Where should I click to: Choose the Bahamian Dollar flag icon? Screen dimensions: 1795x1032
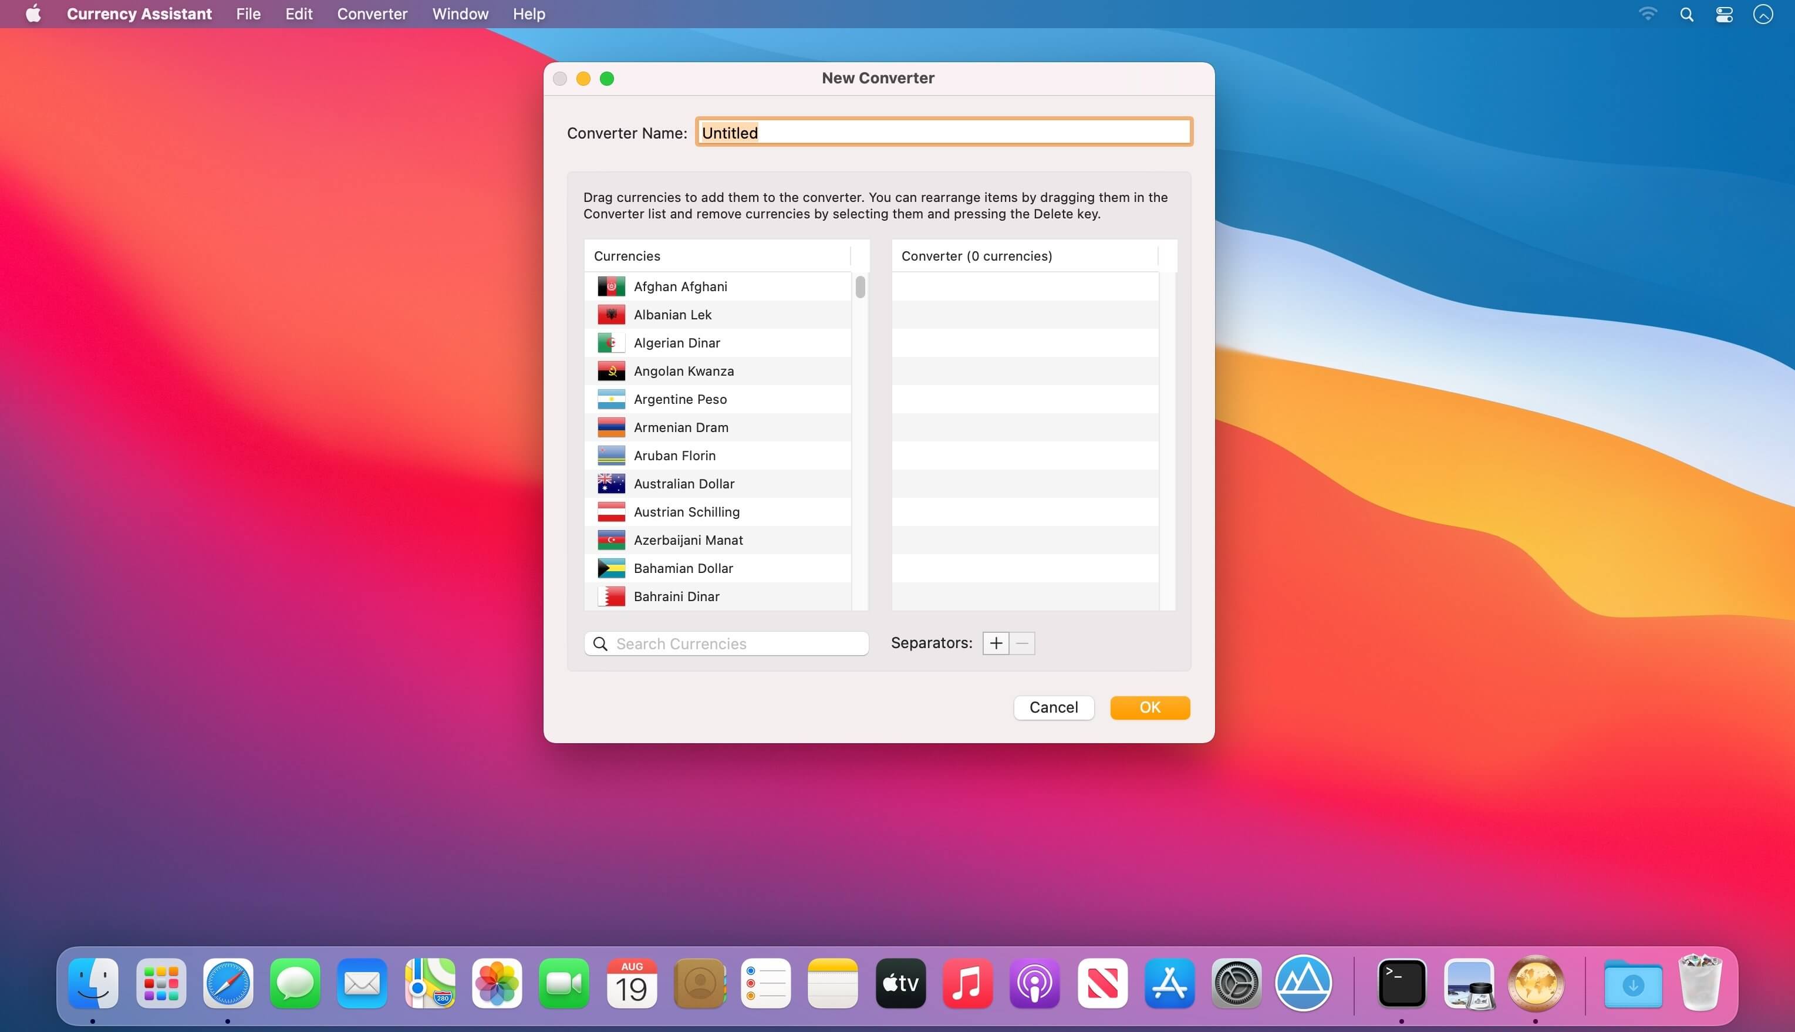click(x=611, y=568)
